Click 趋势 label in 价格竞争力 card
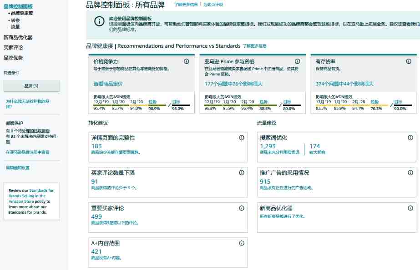This screenshot has width=420, height=270. (152, 102)
